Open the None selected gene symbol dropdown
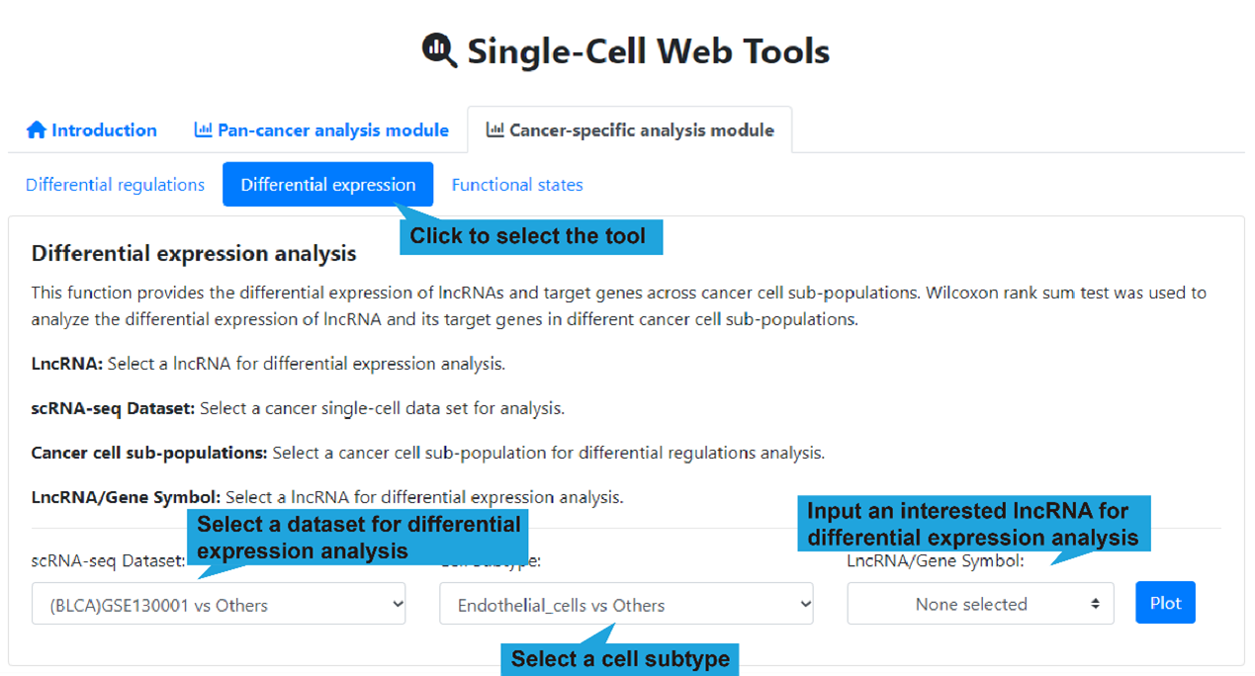This screenshot has width=1255, height=676. [x=970, y=604]
